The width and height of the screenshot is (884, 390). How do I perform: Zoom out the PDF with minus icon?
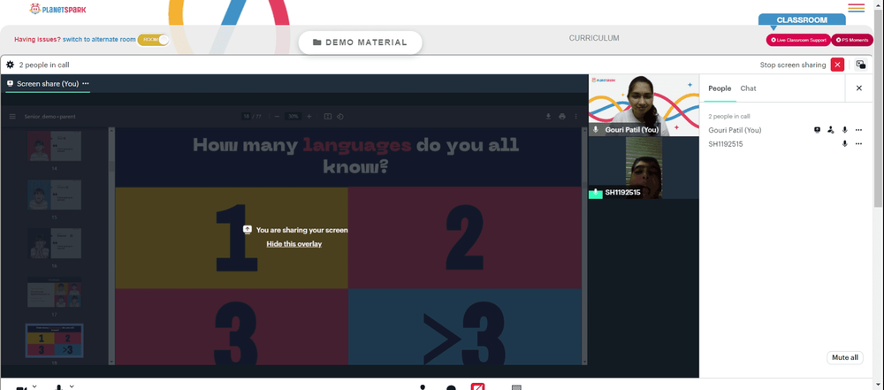coord(277,116)
